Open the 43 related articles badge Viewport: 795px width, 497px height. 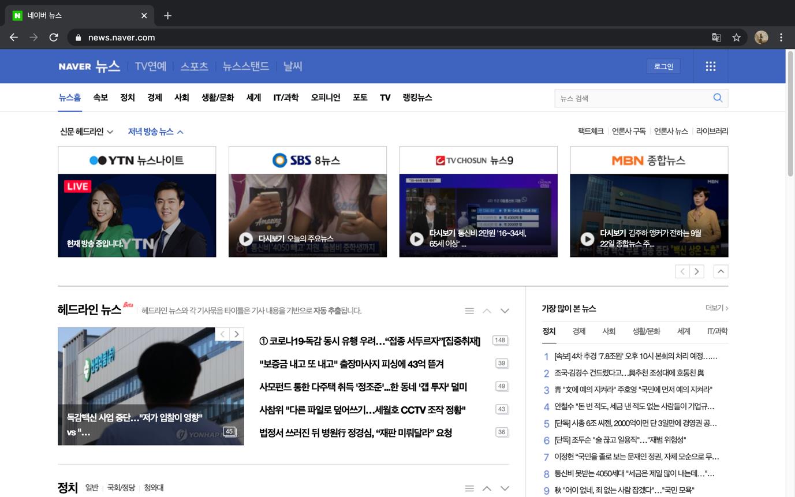point(502,409)
